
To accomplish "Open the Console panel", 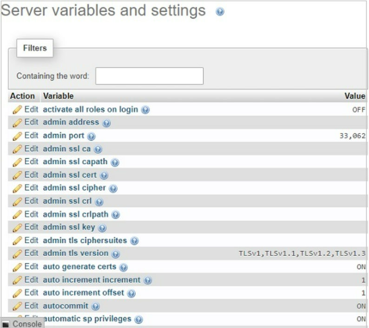I will (x=22, y=323).
